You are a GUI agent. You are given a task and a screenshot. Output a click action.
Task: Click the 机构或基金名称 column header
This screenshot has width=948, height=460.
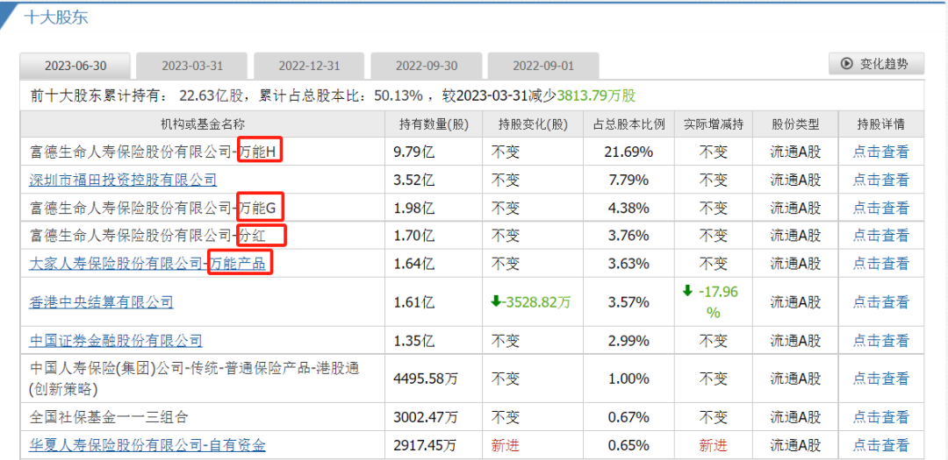(203, 124)
